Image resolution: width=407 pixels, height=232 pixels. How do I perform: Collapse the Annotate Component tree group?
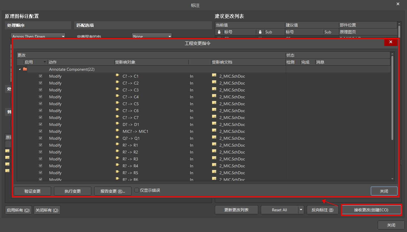click(x=20, y=69)
